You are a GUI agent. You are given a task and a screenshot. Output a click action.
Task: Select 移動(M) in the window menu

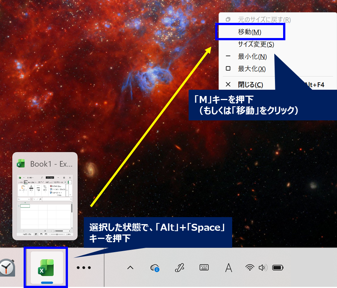click(x=250, y=32)
